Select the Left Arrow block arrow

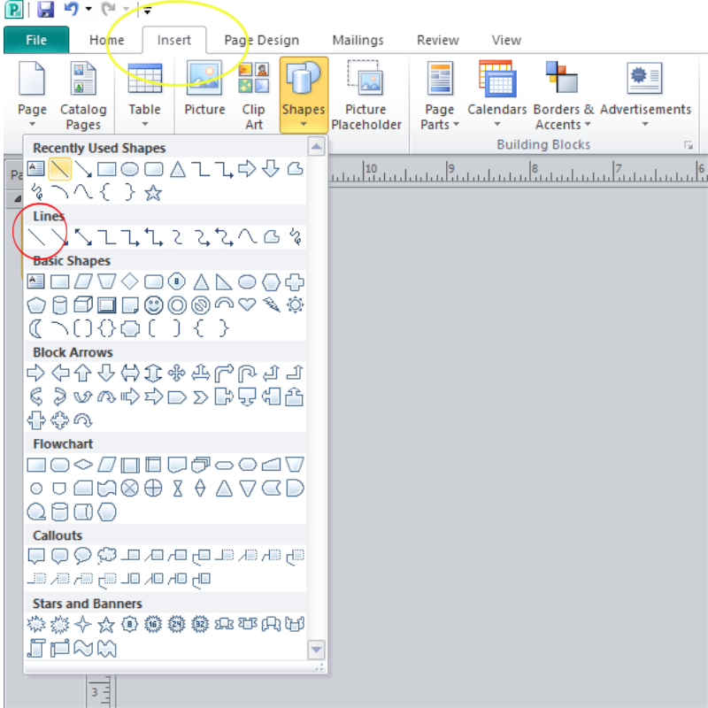click(59, 373)
